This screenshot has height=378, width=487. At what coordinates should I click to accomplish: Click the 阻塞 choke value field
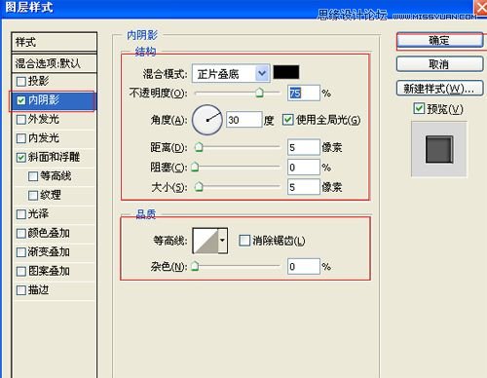pos(304,168)
